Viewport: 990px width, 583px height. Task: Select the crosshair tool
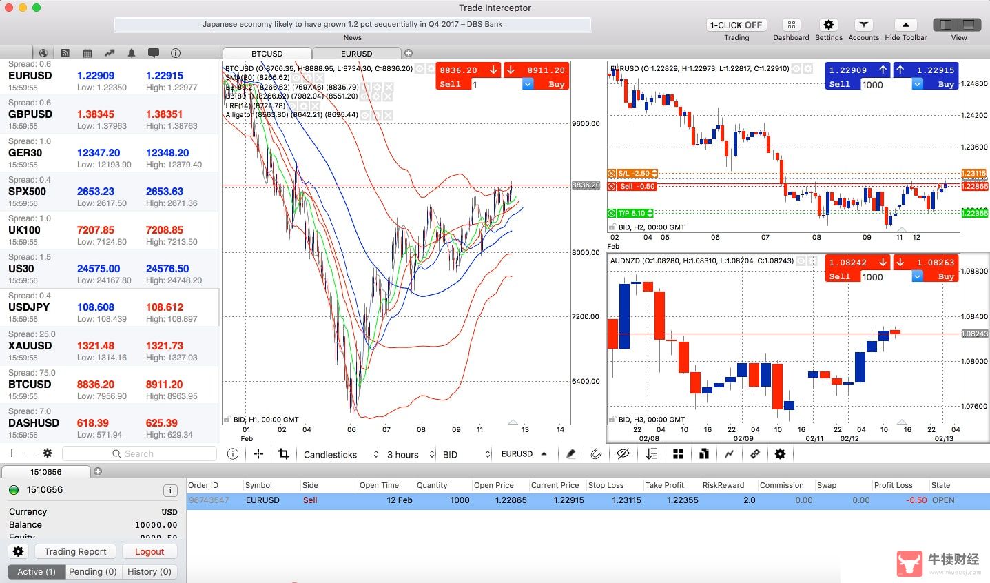pos(258,454)
